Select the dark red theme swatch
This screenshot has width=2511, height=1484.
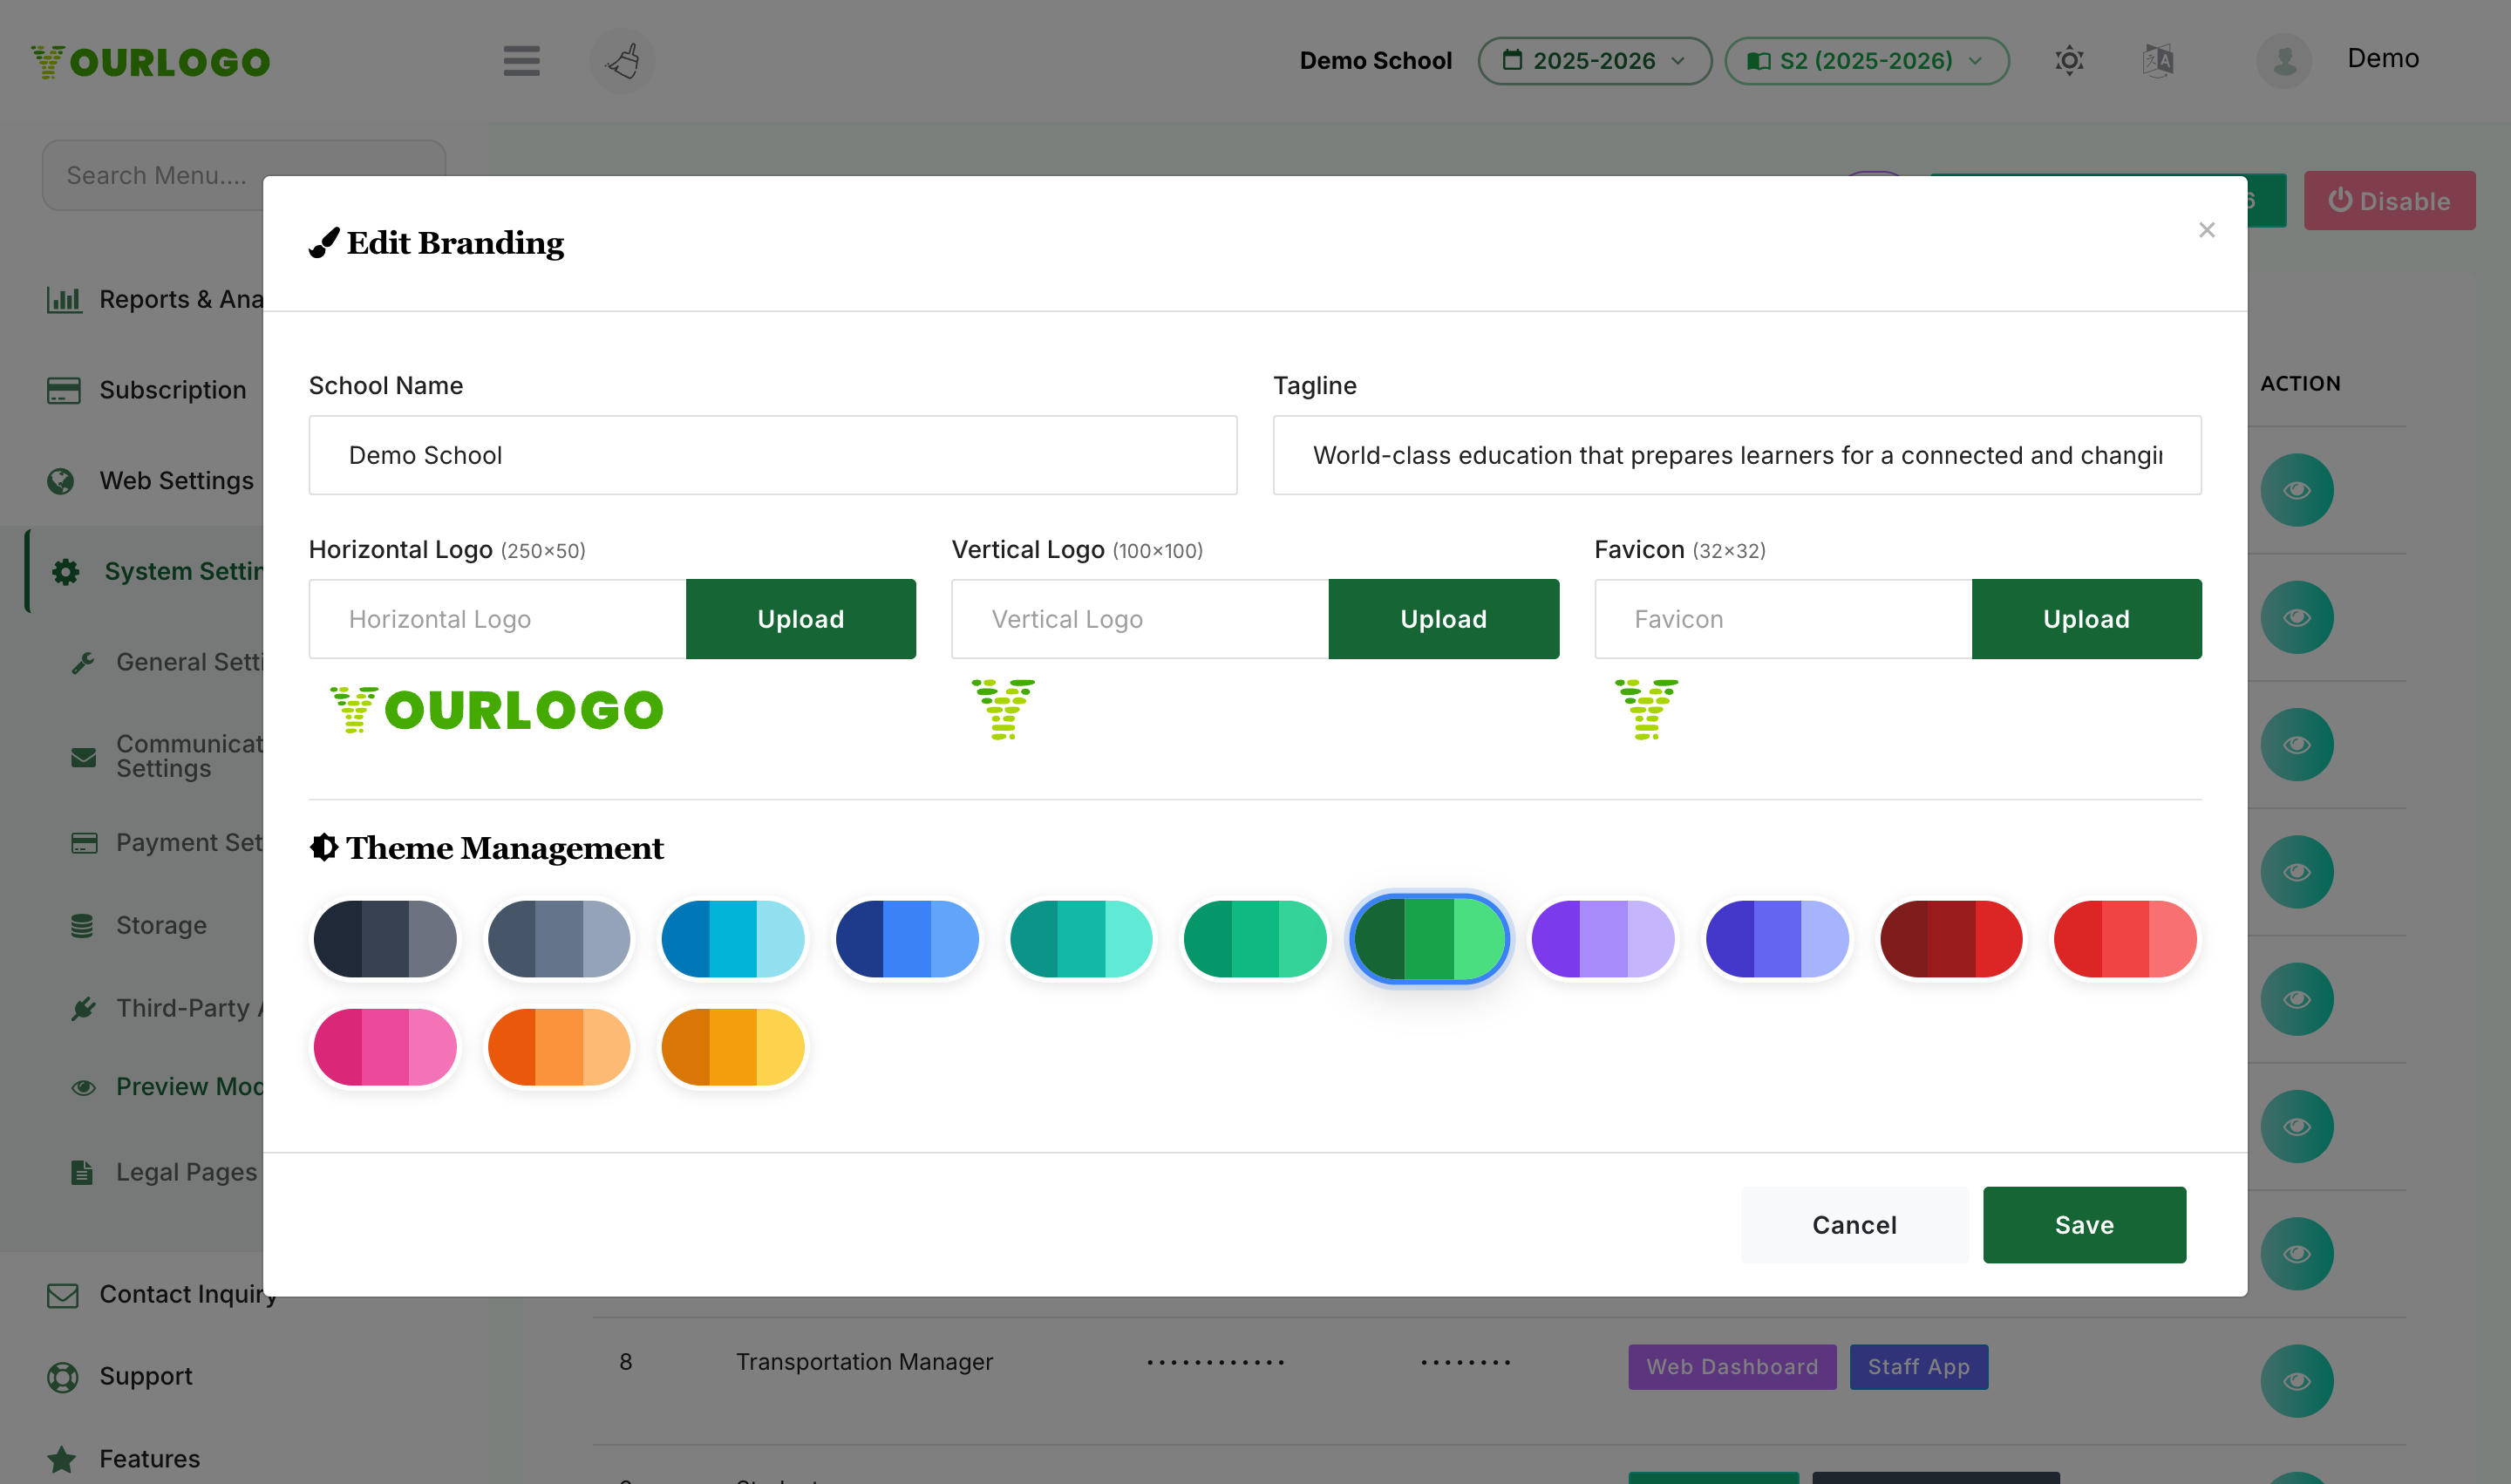pos(1951,939)
